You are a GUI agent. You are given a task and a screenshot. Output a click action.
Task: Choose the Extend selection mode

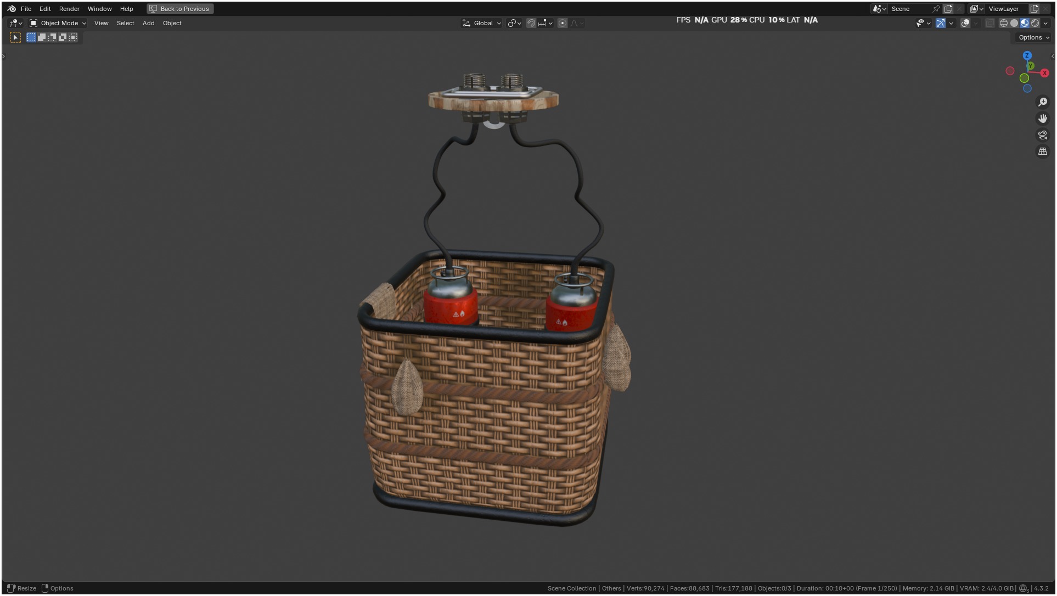tap(42, 37)
